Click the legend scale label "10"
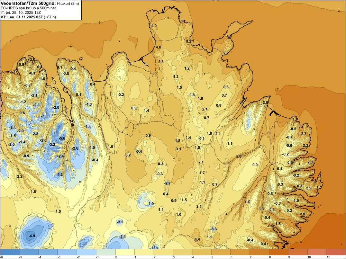346x259 pixels. click(309, 257)
